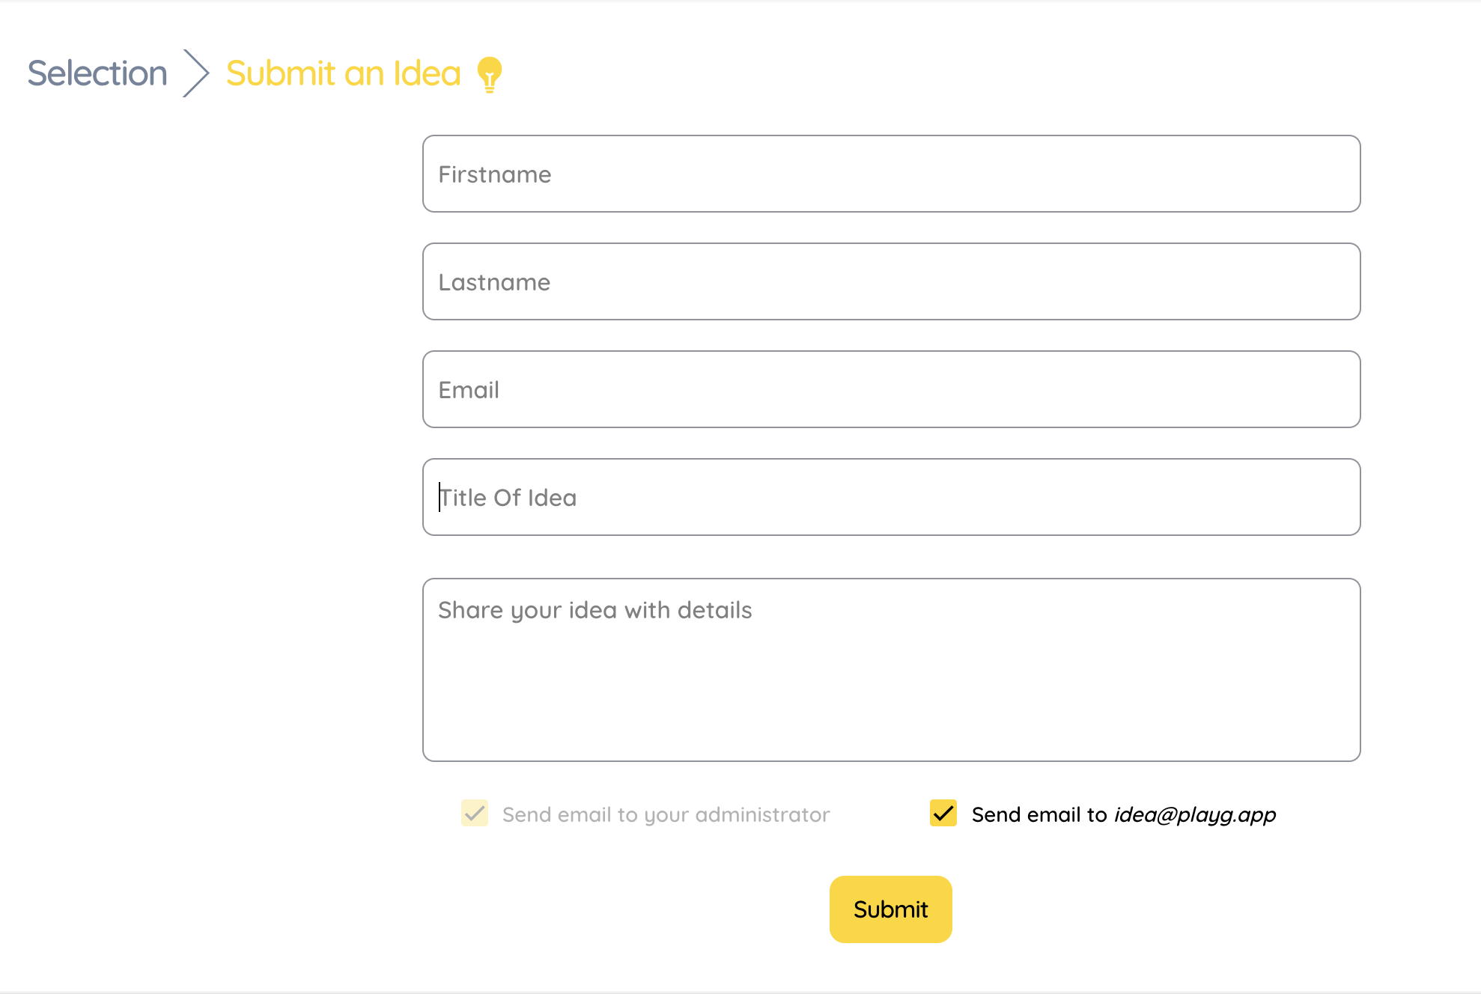
Task: Click the breadcrumb chevron arrow separator
Action: pos(196,73)
